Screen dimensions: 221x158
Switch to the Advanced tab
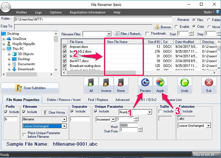pyautogui.click(x=122, y=100)
